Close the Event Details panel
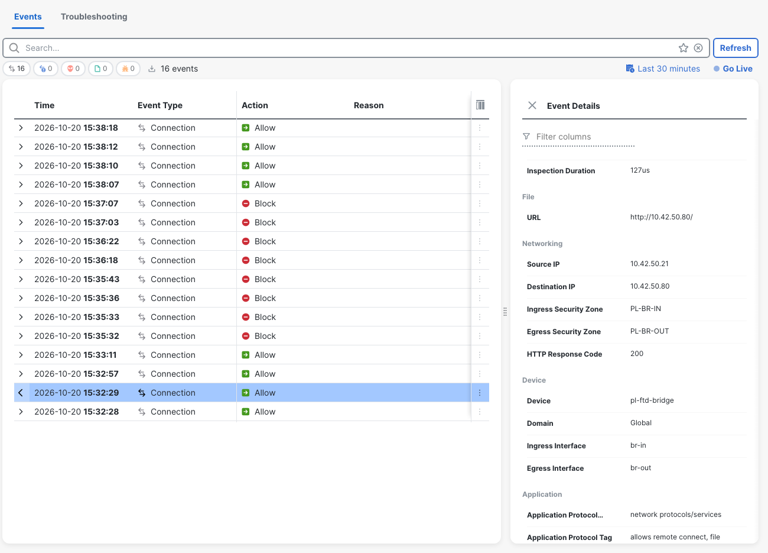The width and height of the screenshot is (768, 553). point(532,105)
